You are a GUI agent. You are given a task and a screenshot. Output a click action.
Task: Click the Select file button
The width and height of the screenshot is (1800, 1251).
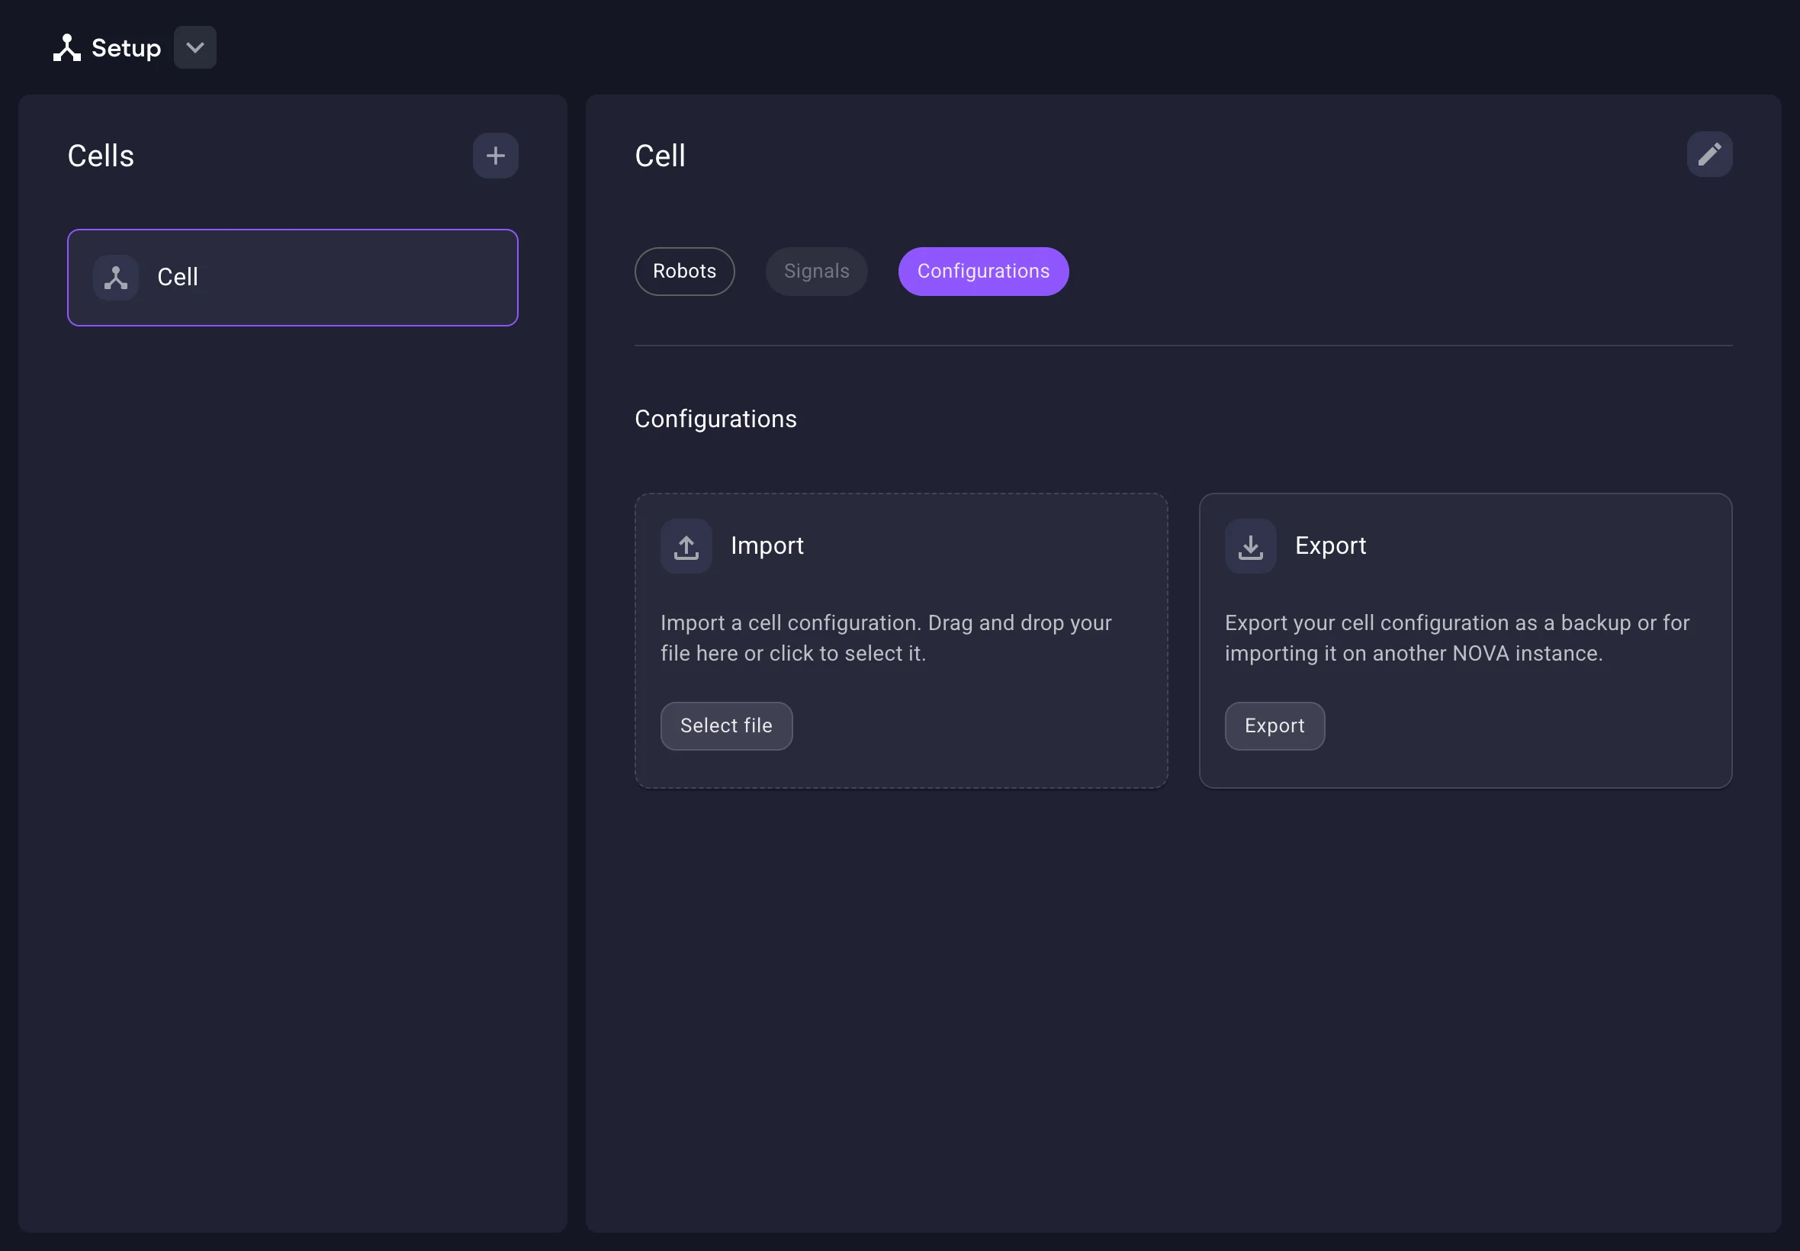pos(725,725)
